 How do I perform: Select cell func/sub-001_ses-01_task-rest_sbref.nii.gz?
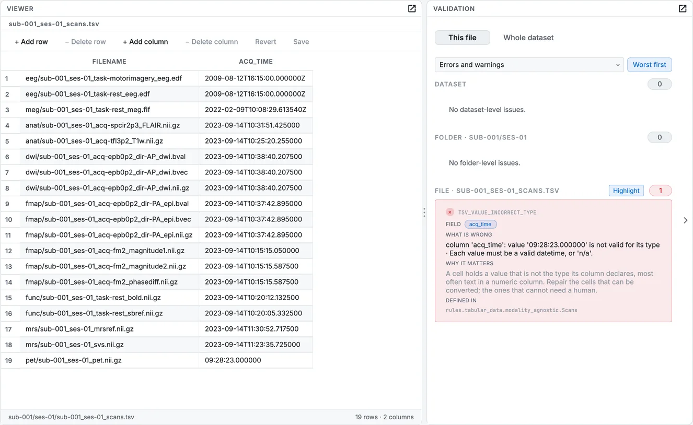click(109, 313)
